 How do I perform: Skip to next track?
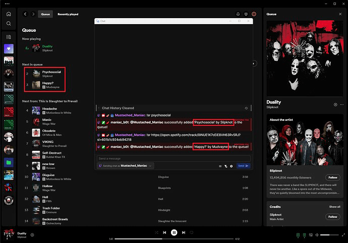coord(184,232)
